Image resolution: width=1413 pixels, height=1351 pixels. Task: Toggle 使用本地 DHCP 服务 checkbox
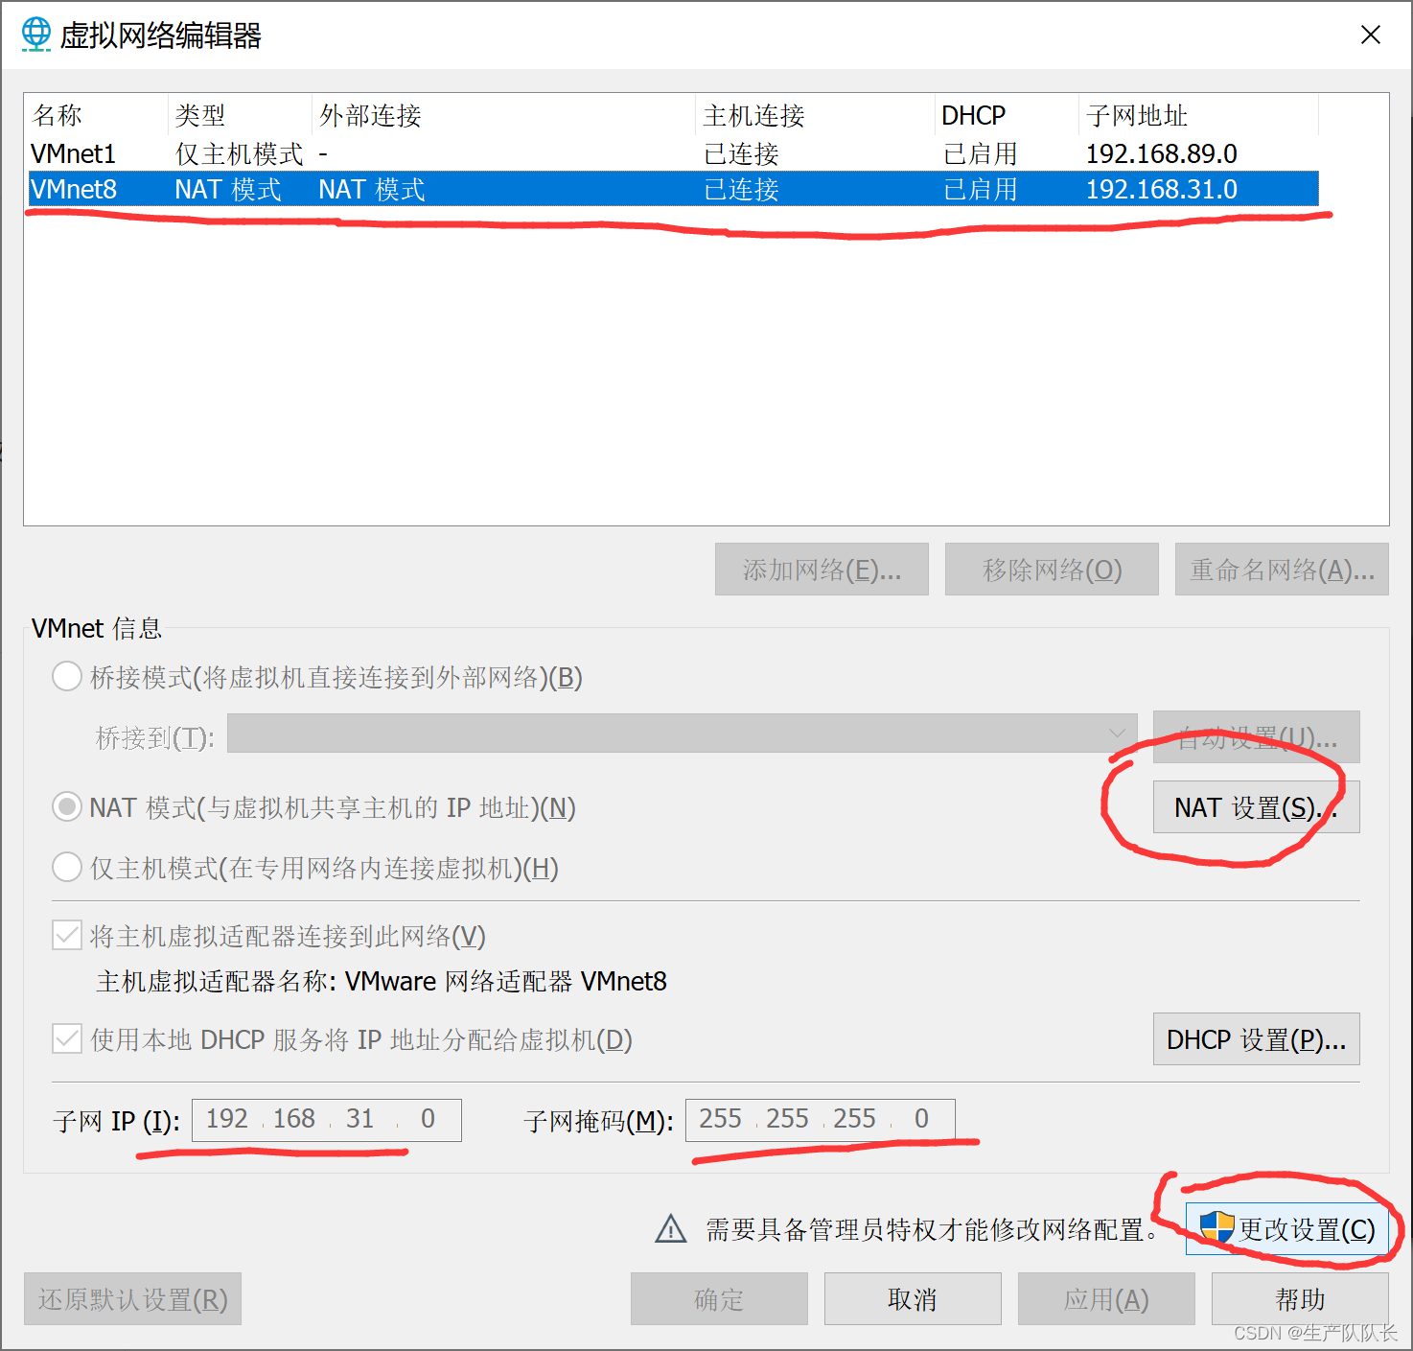tap(67, 1039)
